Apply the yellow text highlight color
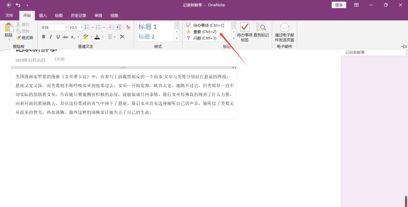The width and height of the screenshot is (408, 207). pos(86,37)
